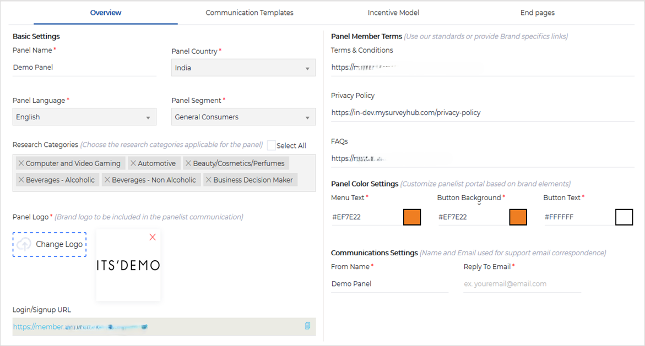Expand the Panel Language dropdown
The height and width of the screenshot is (346, 645).
(x=84, y=117)
